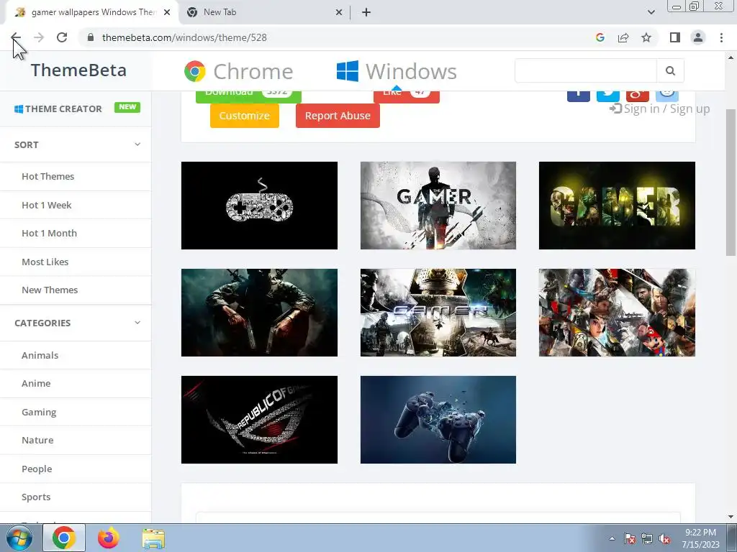Viewport: 737px width, 552px height.
Task: Open File Explorer from the taskbar
Action: click(153, 538)
